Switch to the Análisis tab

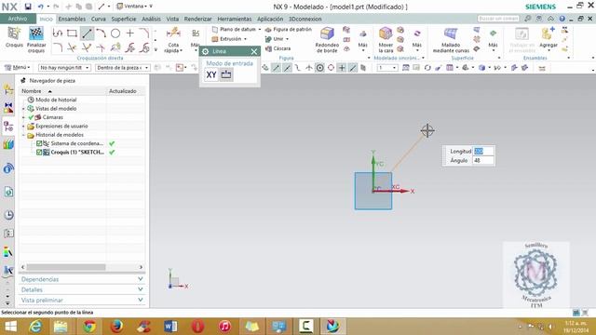tap(151, 19)
